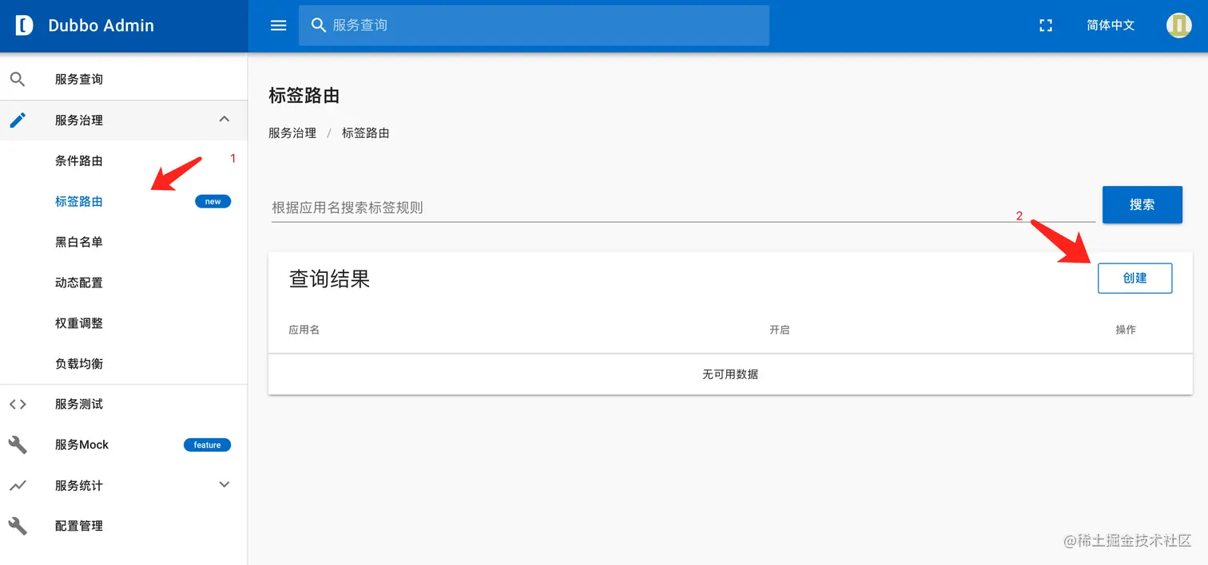Enter fullscreen with the fullscreen icon
This screenshot has width=1208, height=565.
1046,26
